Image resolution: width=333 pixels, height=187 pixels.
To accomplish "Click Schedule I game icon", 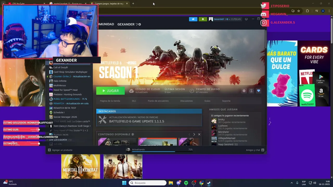I will tap(51, 112).
